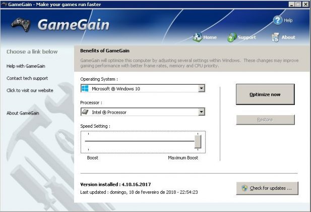Click the Home house icon

[x=198, y=37]
